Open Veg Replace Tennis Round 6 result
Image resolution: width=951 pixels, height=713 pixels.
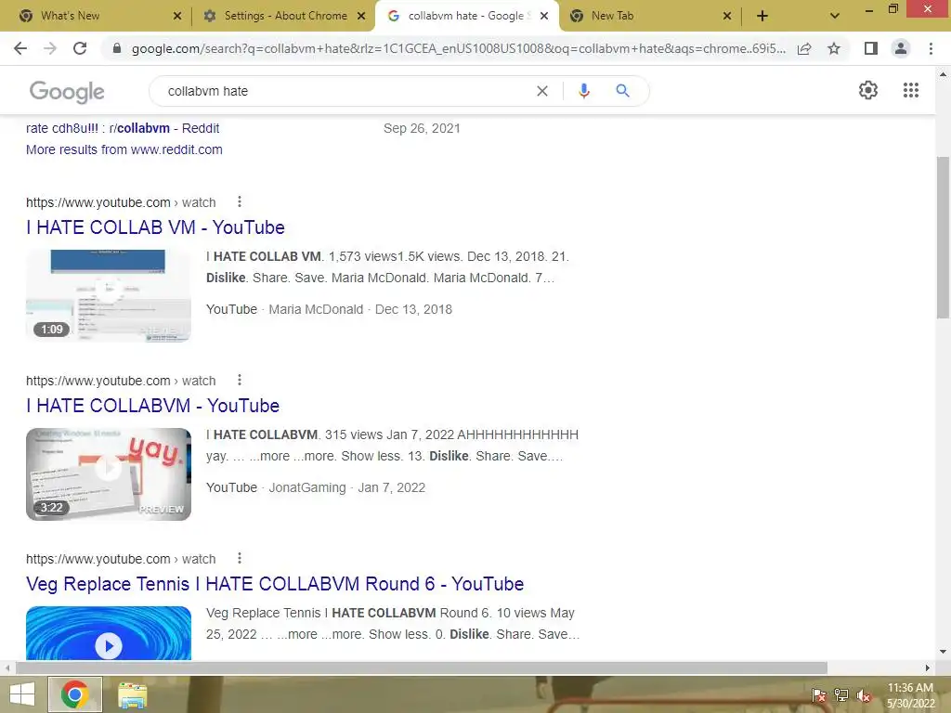[x=275, y=584]
